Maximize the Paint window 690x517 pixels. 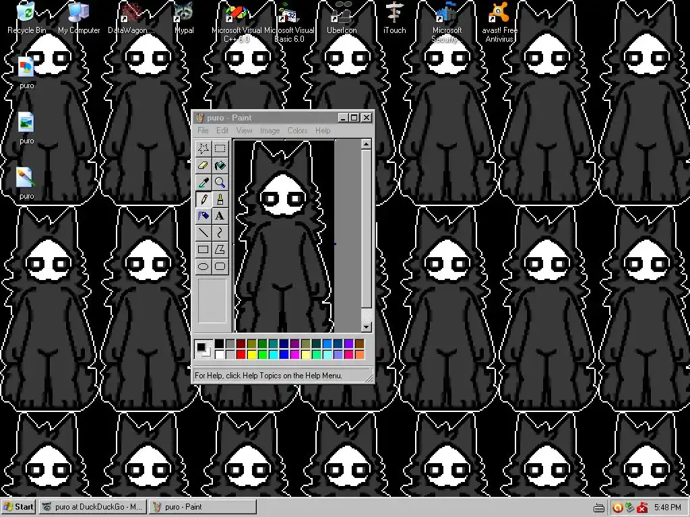point(354,118)
